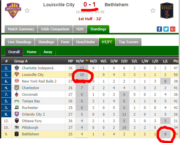Click the Orlando City 2 team badge
The width and height of the screenshot is (180, 143).
pyautogui.click(x=17, y=114)
